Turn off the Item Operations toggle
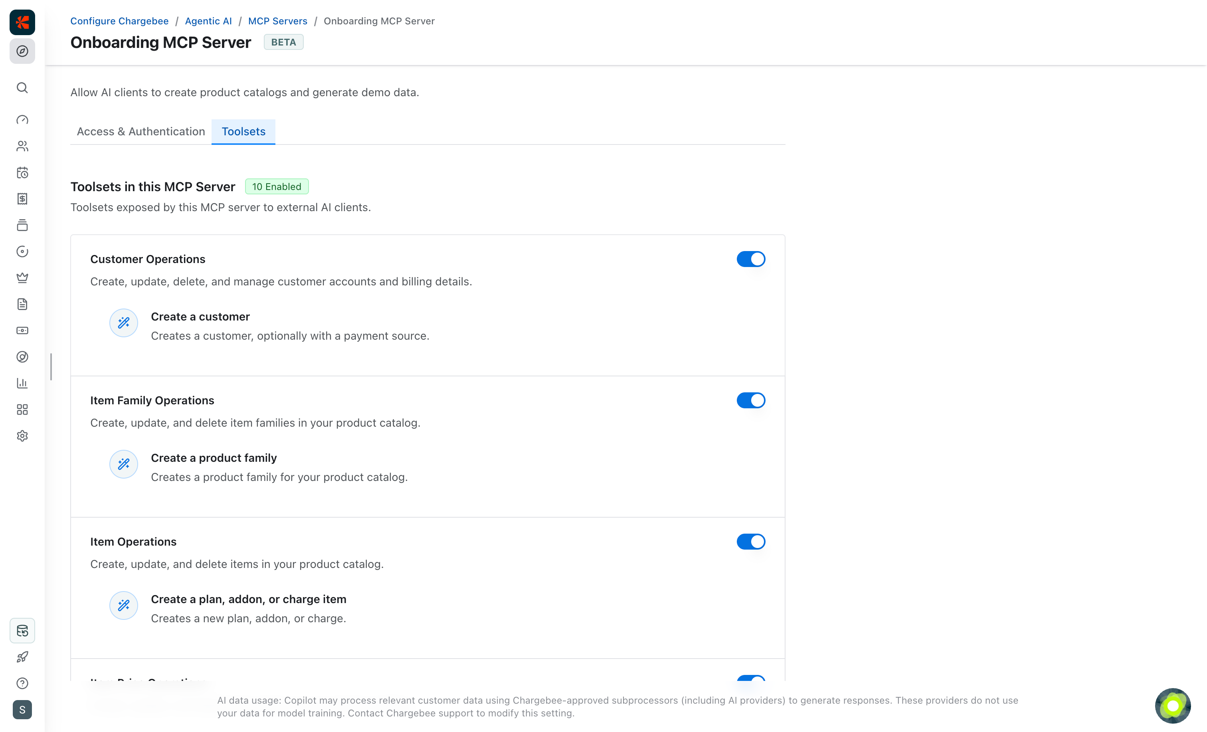 pos(751,541)
